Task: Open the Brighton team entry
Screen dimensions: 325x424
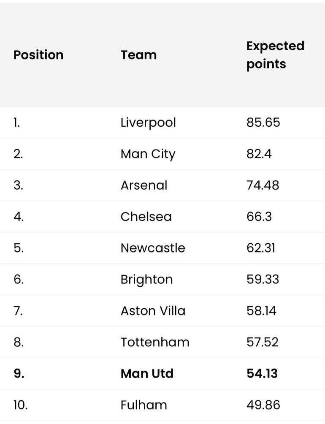Action: tap(146, 280)
